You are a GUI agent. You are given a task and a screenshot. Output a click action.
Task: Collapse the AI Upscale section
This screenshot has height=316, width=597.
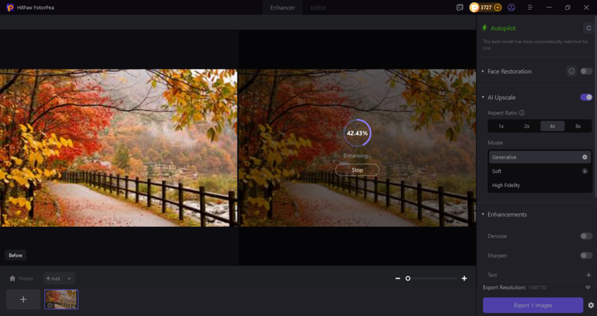tap(483, 97)
